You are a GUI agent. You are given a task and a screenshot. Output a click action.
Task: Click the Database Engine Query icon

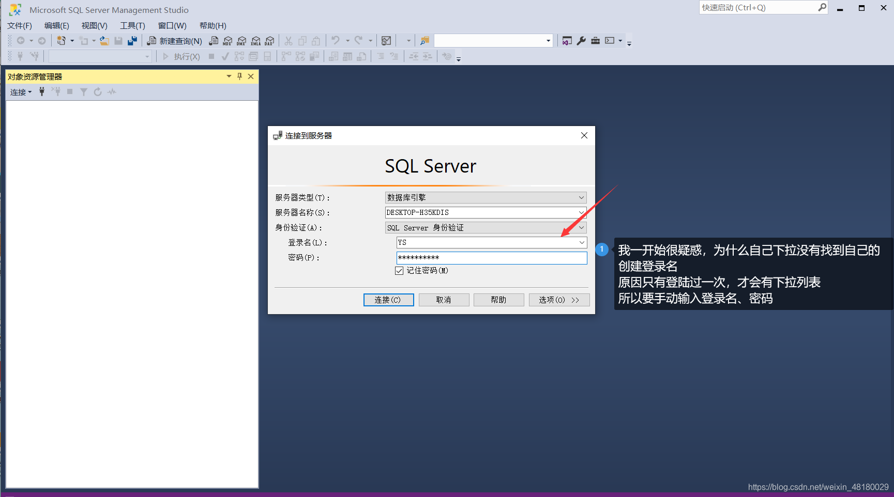point(214,41)
